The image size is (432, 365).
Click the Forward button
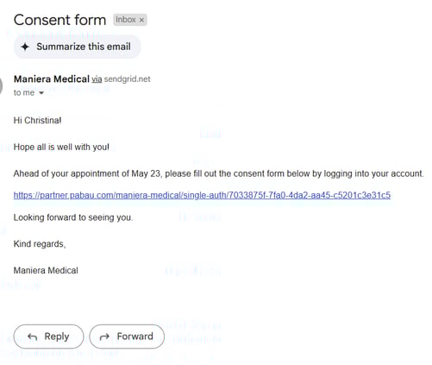[x=127, y=337]
